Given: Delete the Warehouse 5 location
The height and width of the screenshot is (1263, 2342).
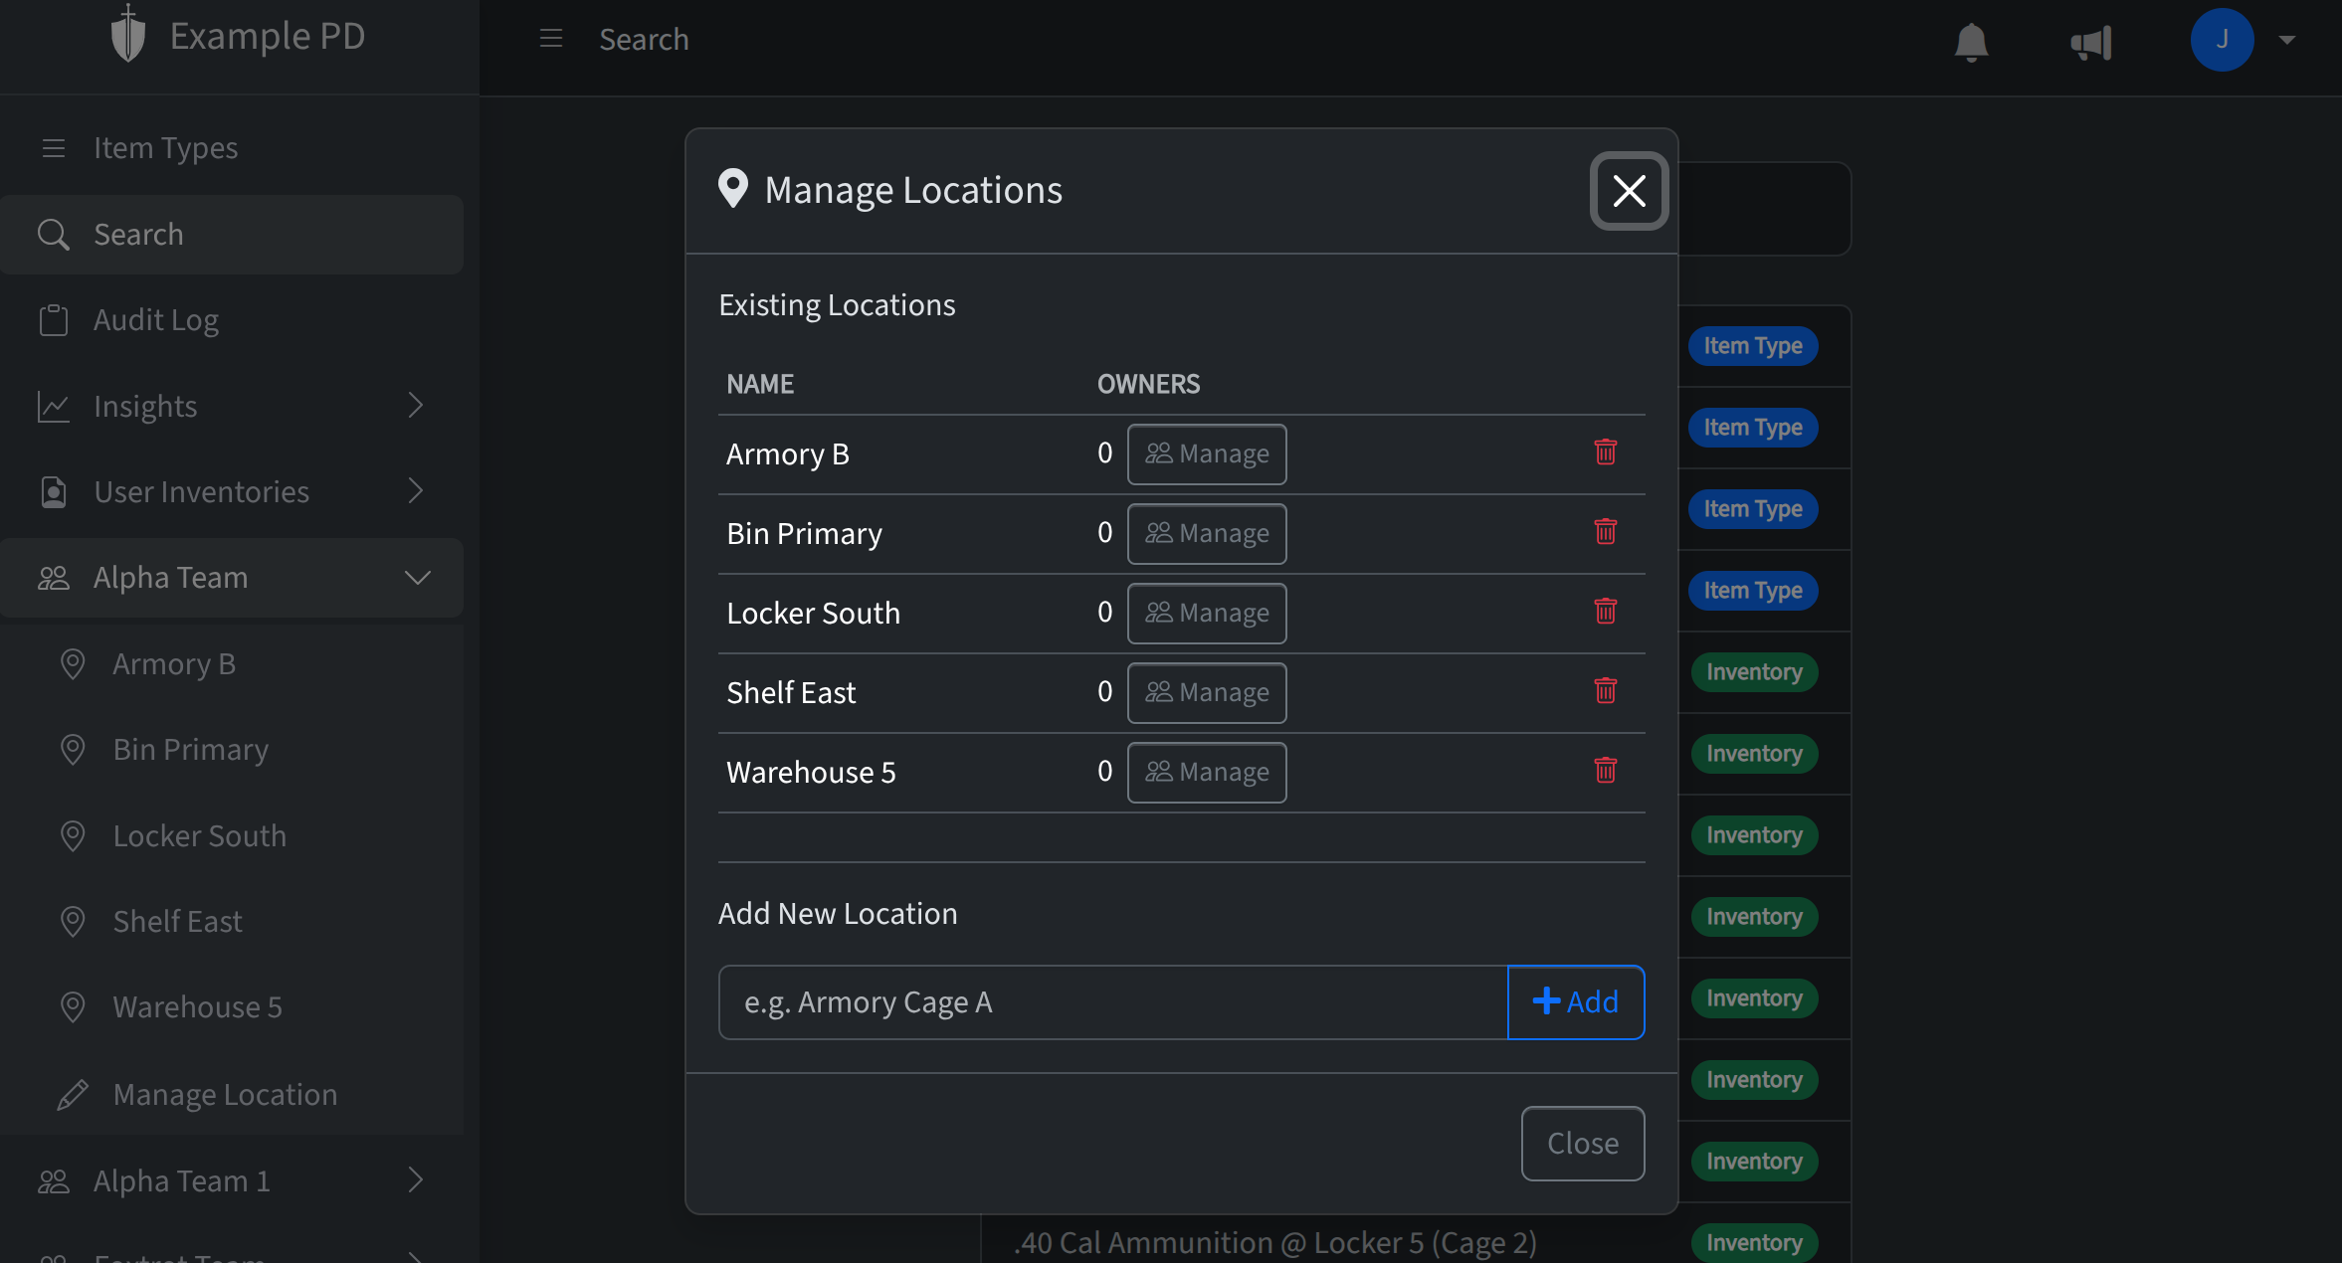Looking at the screenshot, I should pos(1606,770).
